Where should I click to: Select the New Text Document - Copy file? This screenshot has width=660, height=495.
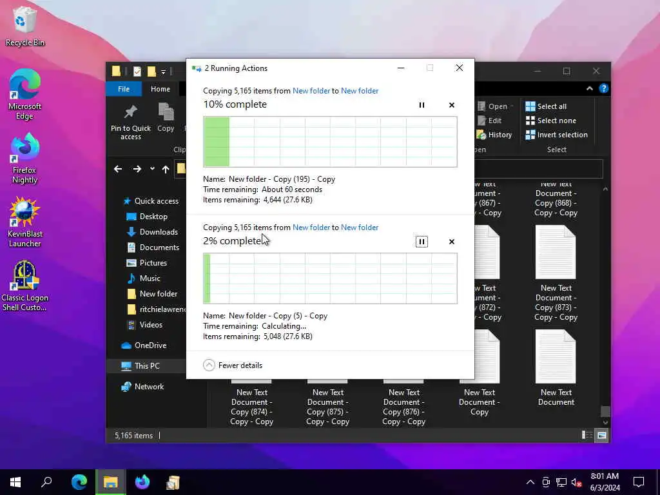point(480,374)
